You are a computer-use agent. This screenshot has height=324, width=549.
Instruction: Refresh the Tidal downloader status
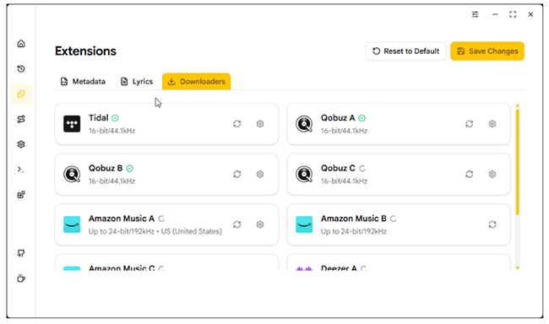[237, 124]
